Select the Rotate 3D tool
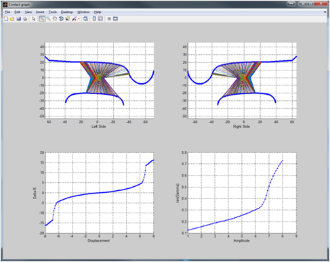The height and width of the screenshot is (262, 330). (61, 19)
